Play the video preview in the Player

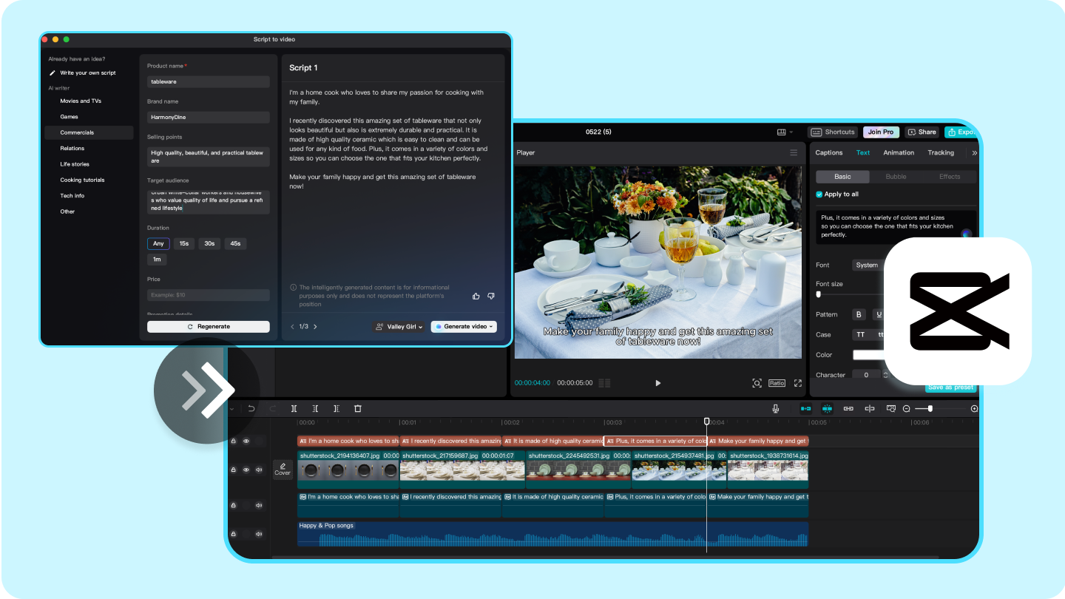658,383
